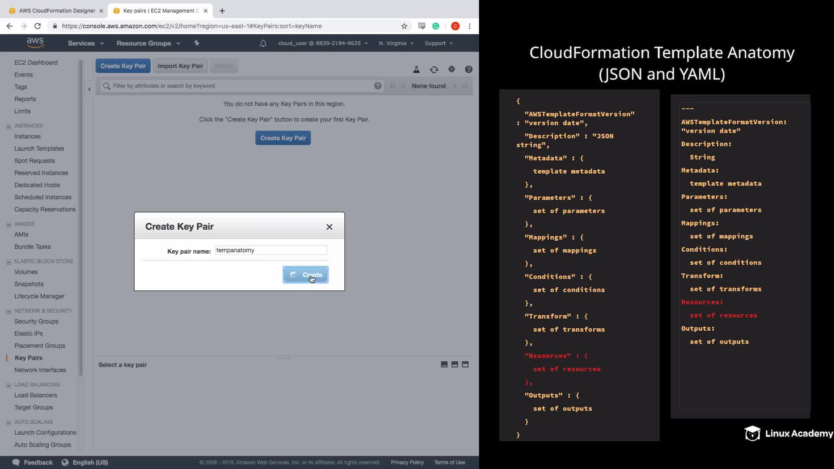Click the Key pair name field
The image size is (834, 469).
pos(271,250)
